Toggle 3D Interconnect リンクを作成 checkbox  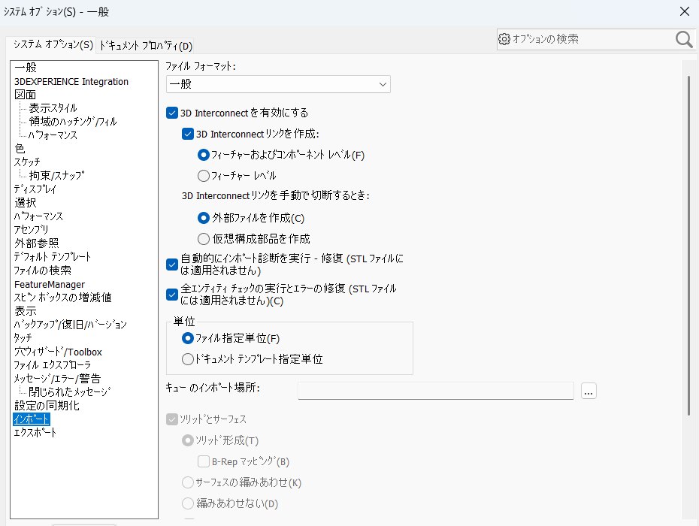pyautogui.click(x=188, y=134)
